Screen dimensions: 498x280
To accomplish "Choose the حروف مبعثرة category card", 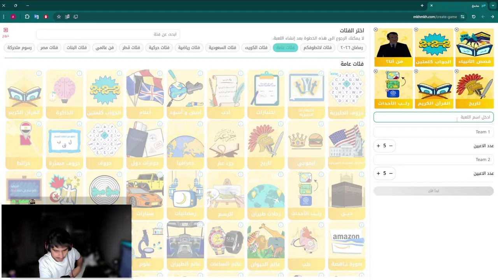I will pyautogui.click(x=64, y=145).
